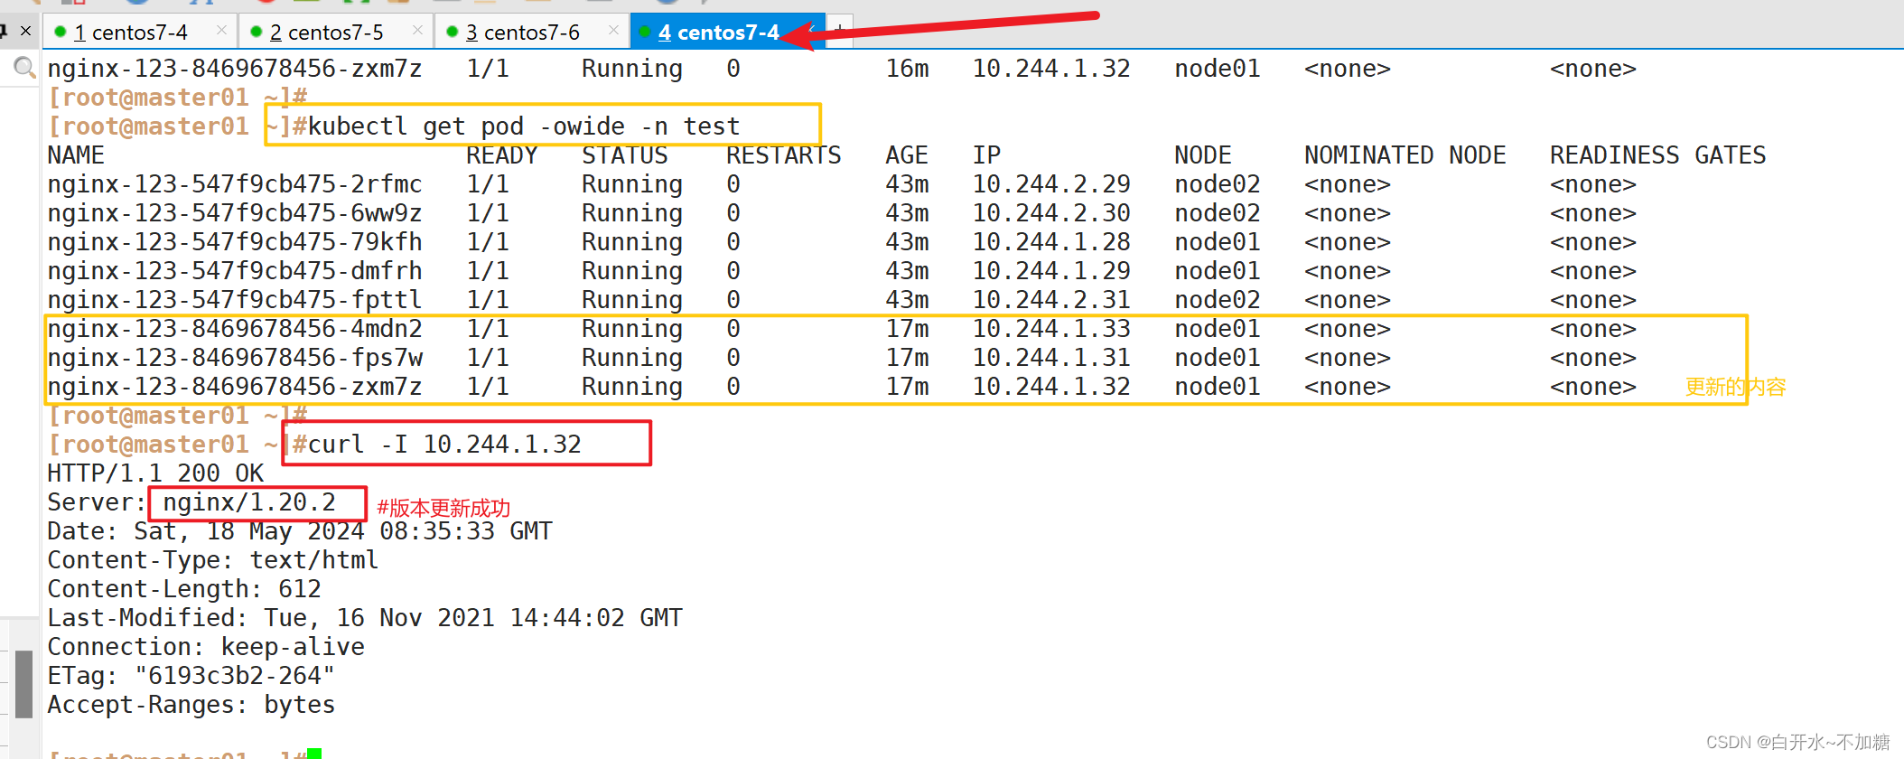Click the 1/1 ready value for dmfrh
Viewport: 1904px width, 759px height.
click(x=488, y=271)
